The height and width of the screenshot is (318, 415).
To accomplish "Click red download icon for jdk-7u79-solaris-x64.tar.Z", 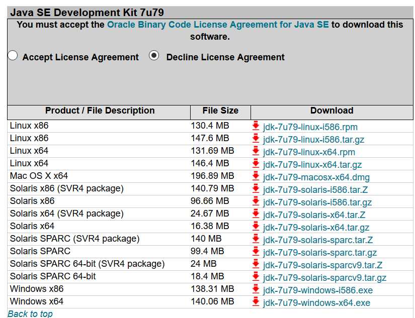I will click(x=256, y=214).
